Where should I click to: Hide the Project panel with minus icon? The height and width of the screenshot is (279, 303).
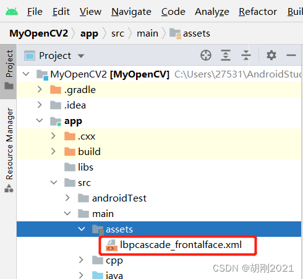[291, 55]
